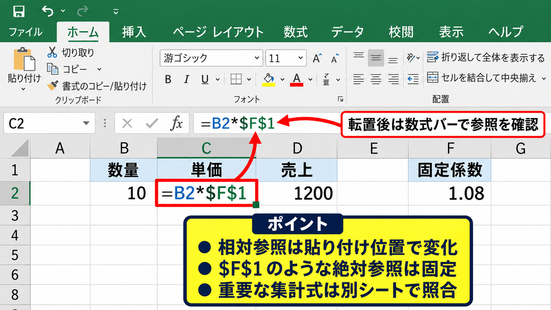Click the decrease indent icon
Screen dimensions: 551x310
(413, 79)
